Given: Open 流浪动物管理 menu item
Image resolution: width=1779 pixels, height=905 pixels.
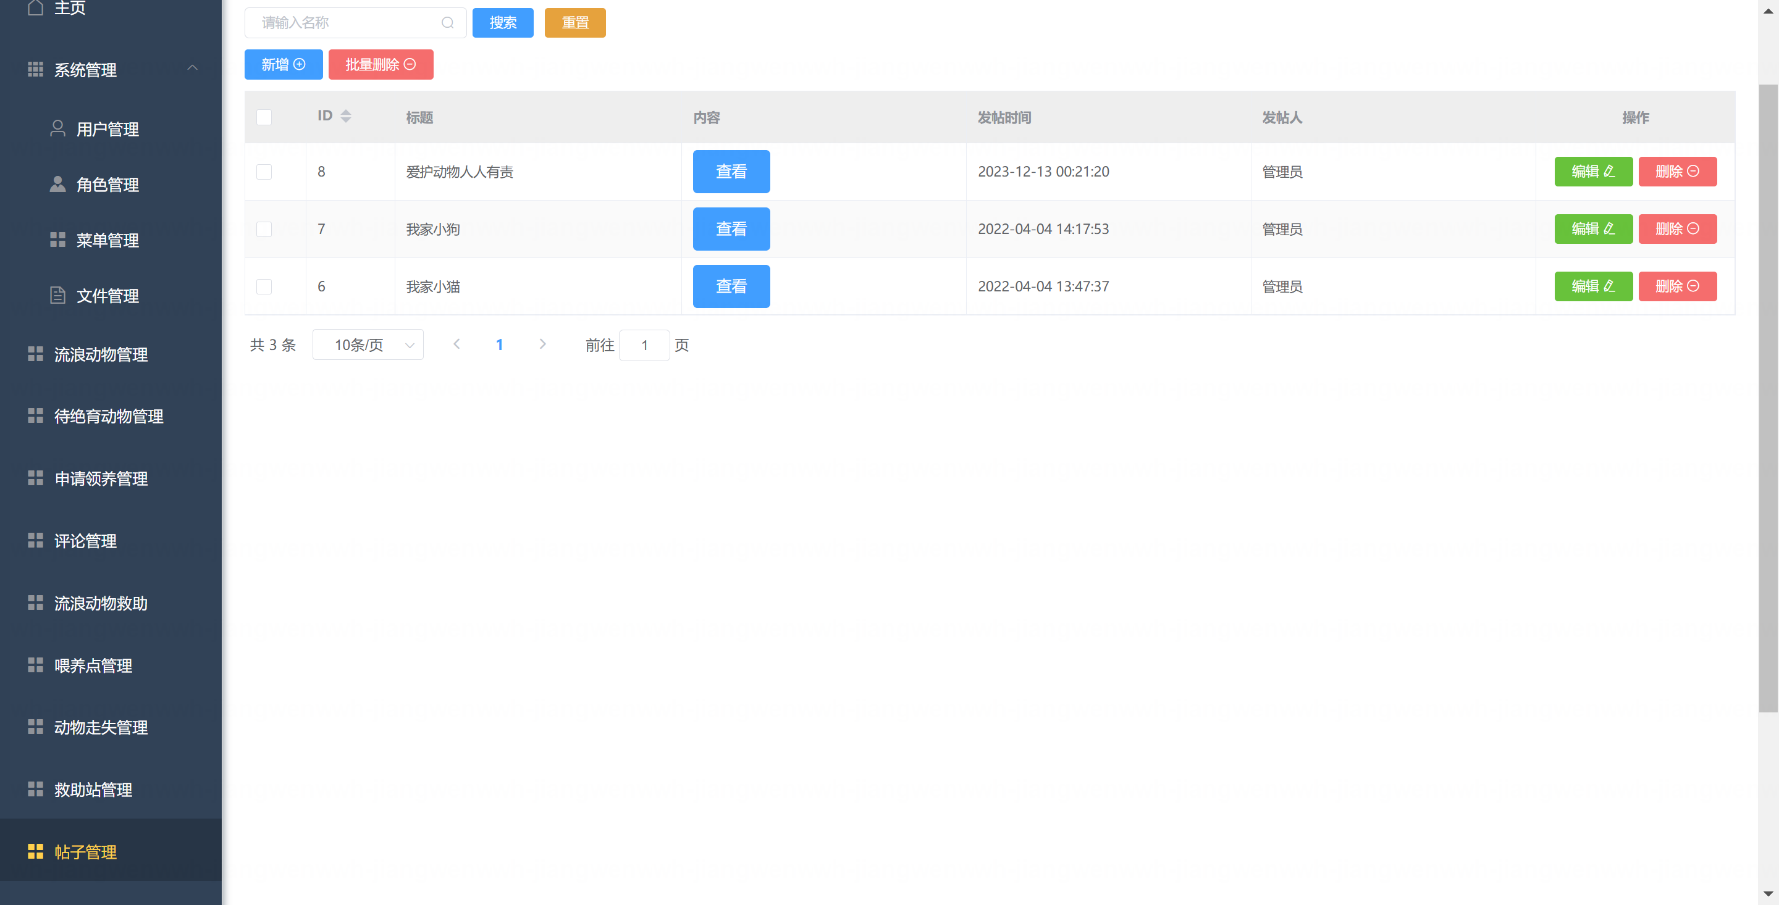Looking at the screenshot, I should pyautogui.click(x=101, y=354).
